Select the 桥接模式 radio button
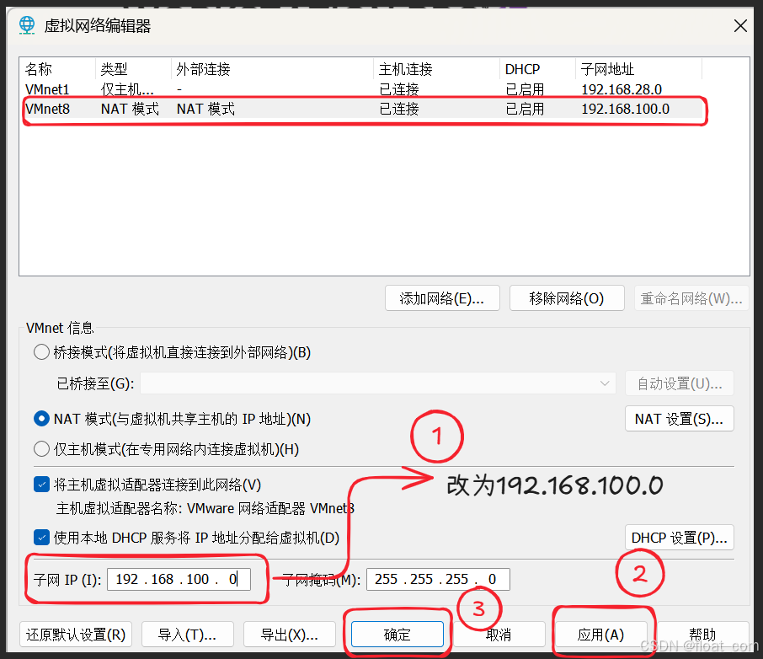Viewport: 763px width, 659px height. click(41, 352)
